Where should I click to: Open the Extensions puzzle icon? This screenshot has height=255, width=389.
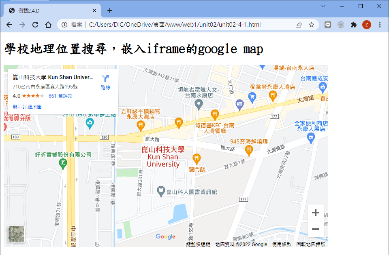pyautogui.click(x=354, y=25)
